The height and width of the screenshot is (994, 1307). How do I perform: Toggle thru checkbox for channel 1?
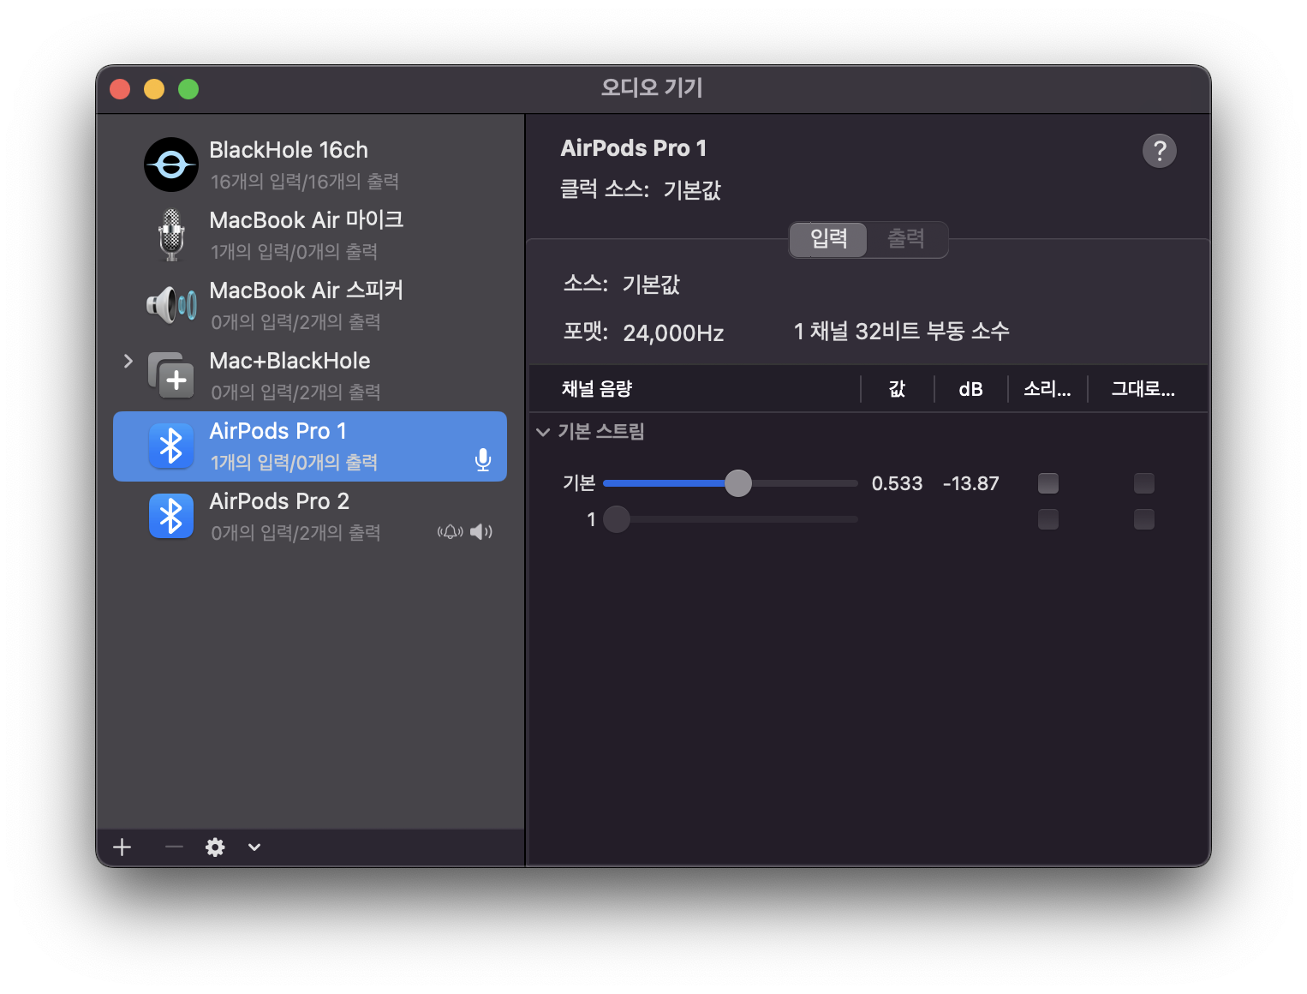(x=1144, y=519)
